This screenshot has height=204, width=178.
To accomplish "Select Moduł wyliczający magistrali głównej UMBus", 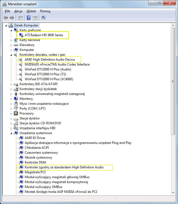I will (x=57, y=177).
